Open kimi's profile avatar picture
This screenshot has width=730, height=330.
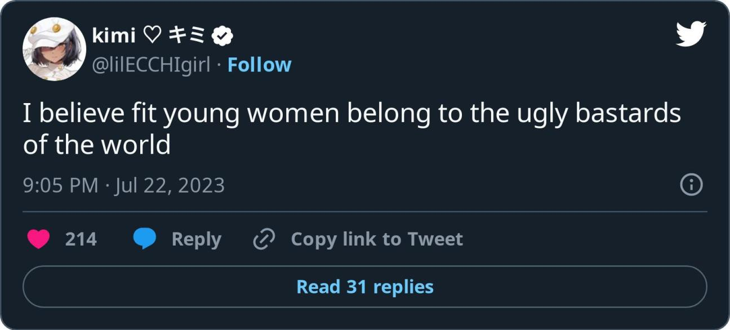[54, 49]
